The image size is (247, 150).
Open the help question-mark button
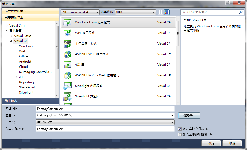229,3
